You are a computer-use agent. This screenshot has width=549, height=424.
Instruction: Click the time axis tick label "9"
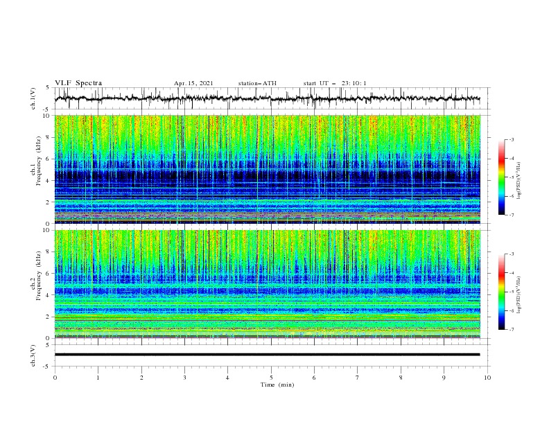click(x=444, y=378)
